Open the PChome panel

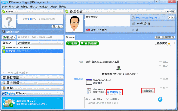pos(33,93)
